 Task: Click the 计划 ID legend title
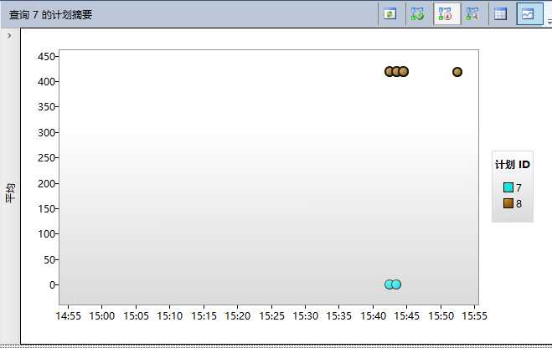(x=513, y=165)
